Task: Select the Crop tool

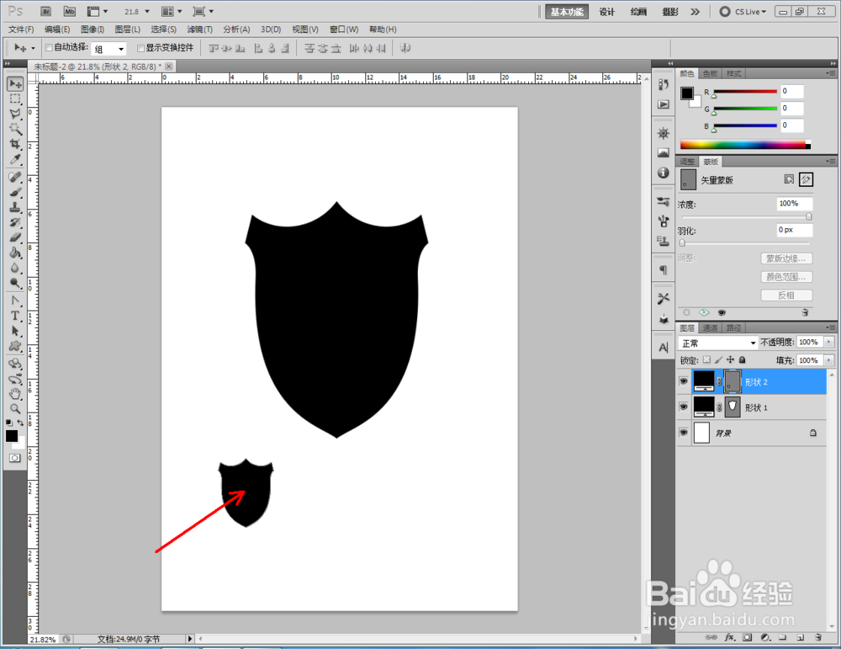Action: [15, 144]
